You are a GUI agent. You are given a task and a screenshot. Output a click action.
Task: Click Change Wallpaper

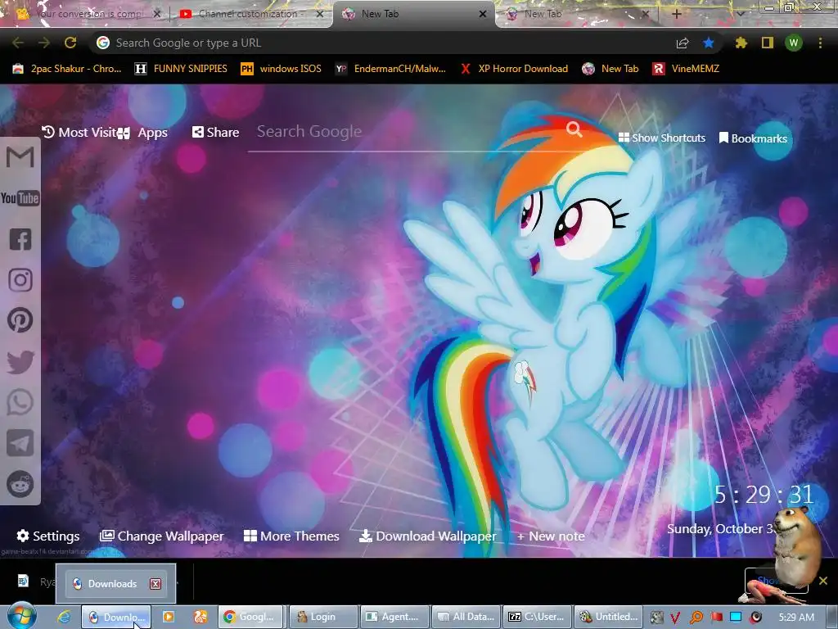(x=161, y=536)
